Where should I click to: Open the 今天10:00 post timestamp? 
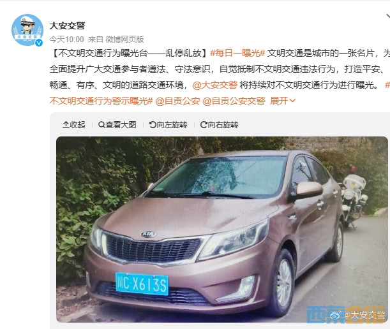[x=66, y=40]
